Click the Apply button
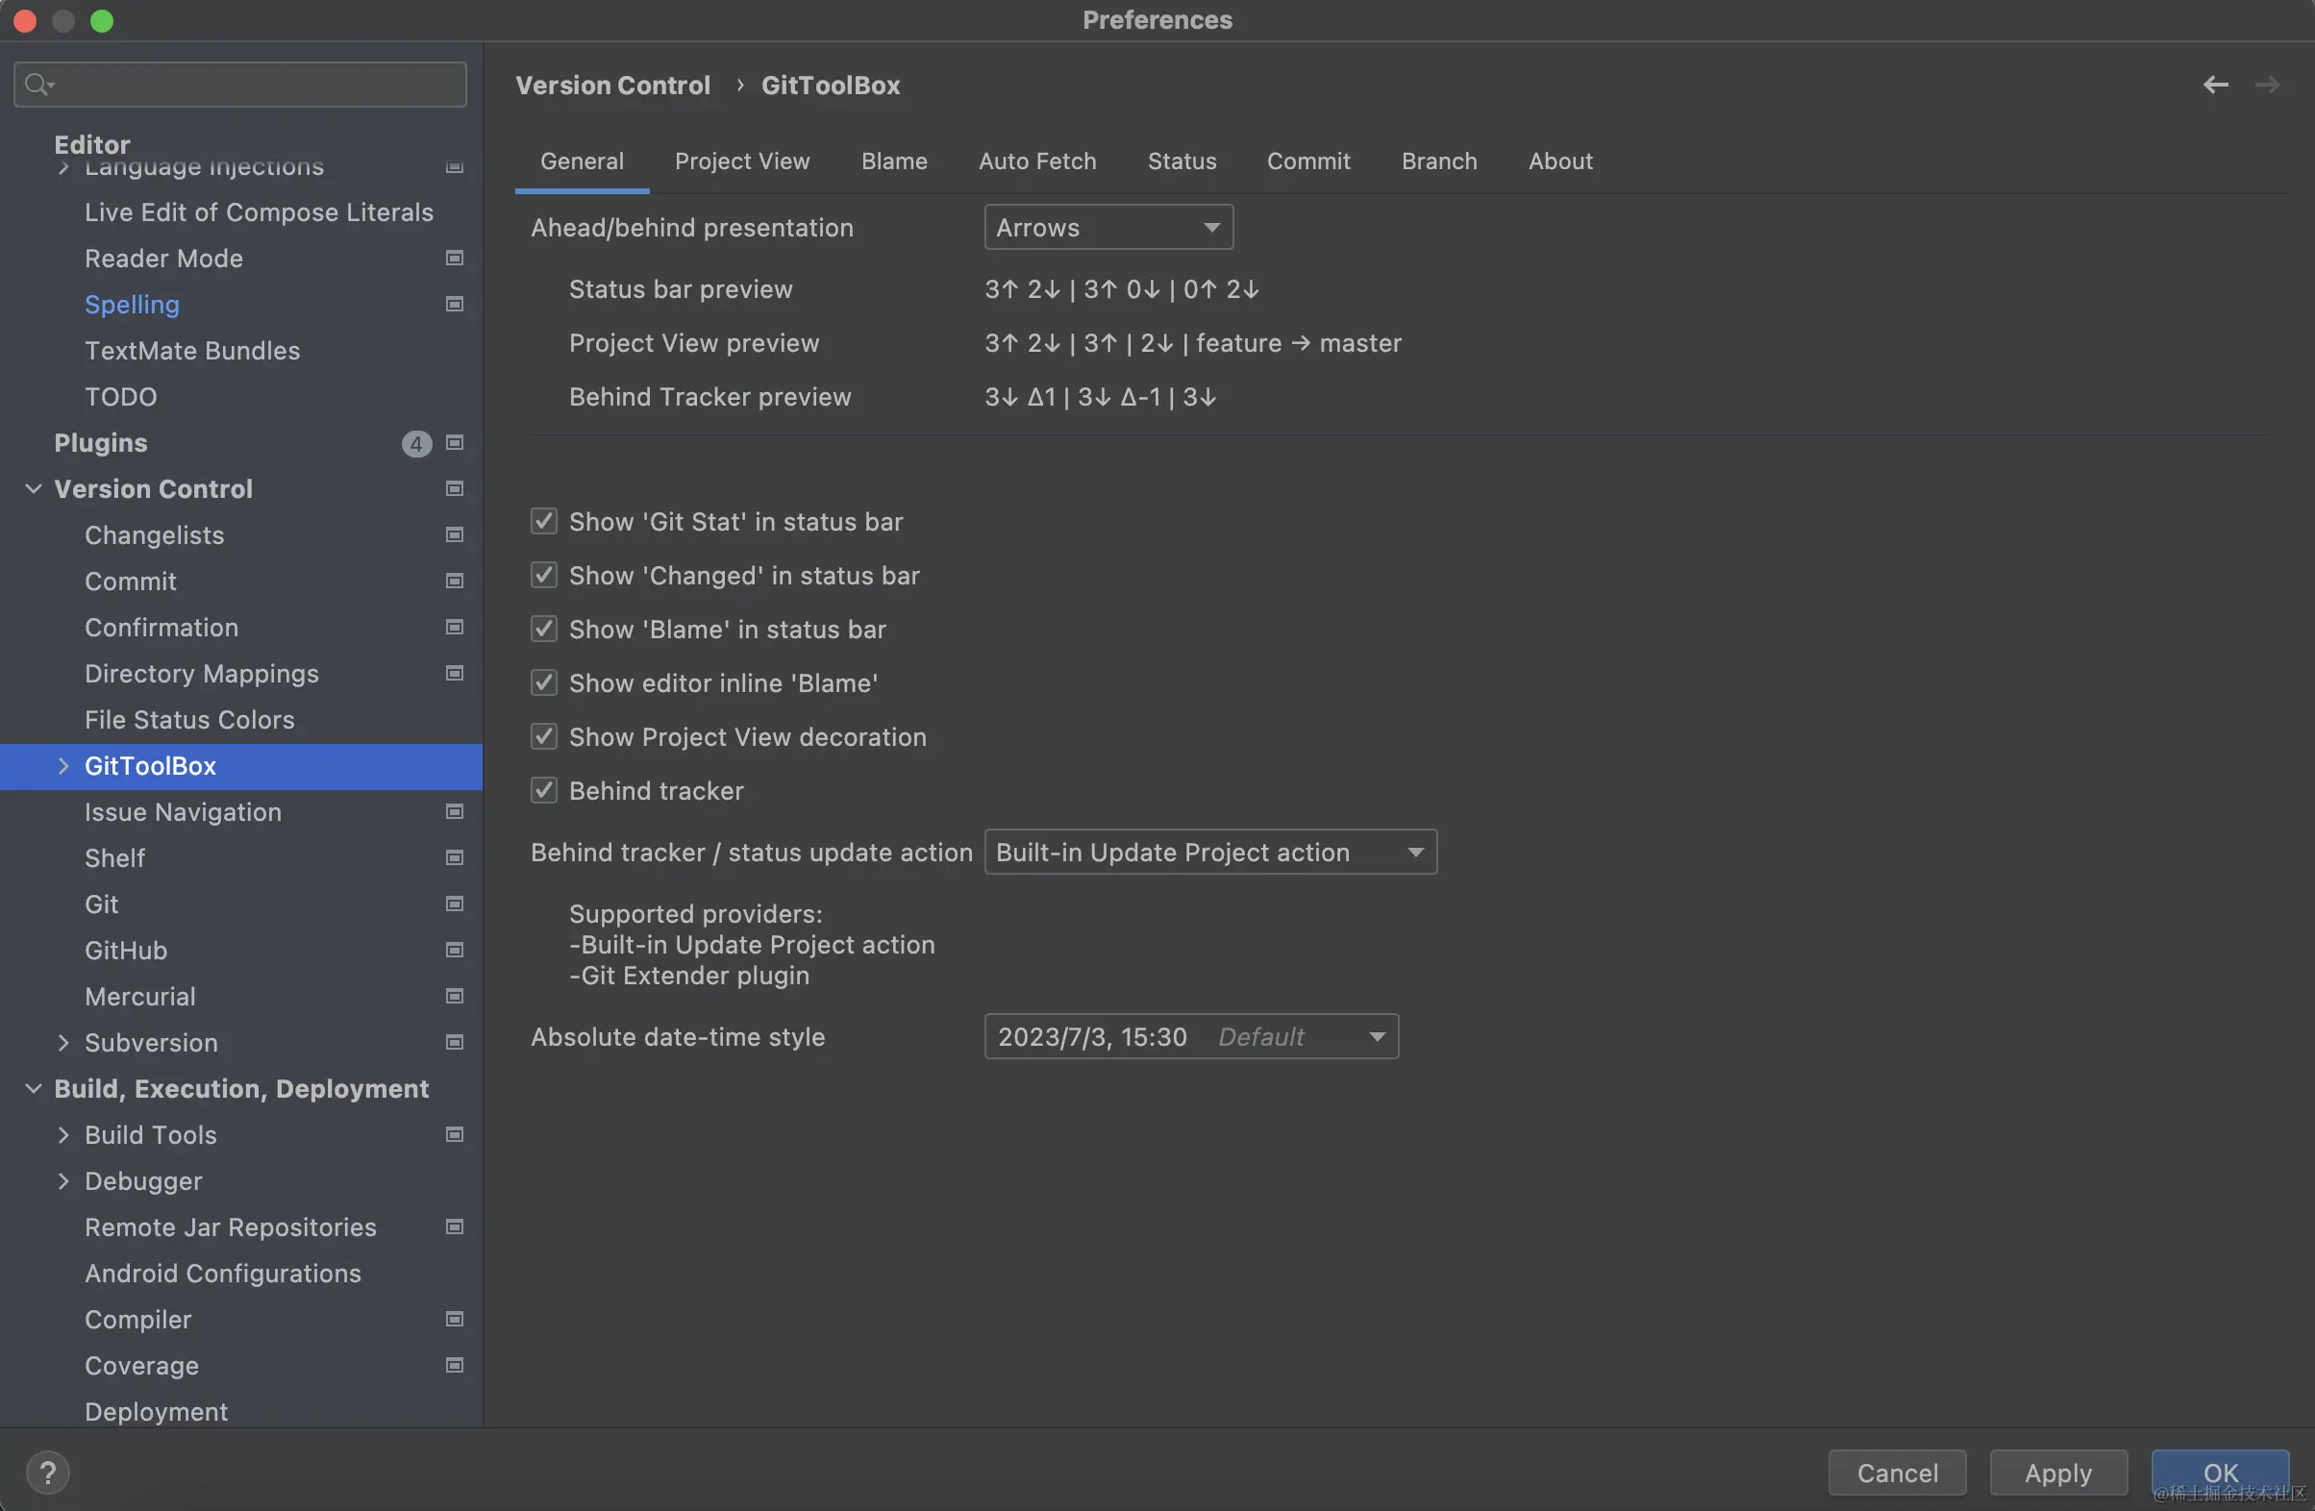The height and width of the screenshot is (1511, 2315). [x=2057, y=1474]
